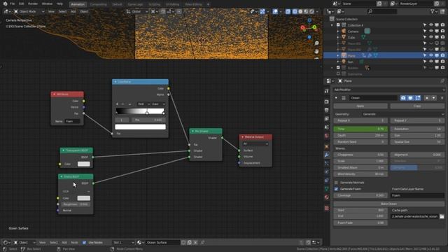Open the Render properties tab
The height and width of the screenshot is (252, 448).
(x=327, y=101)
